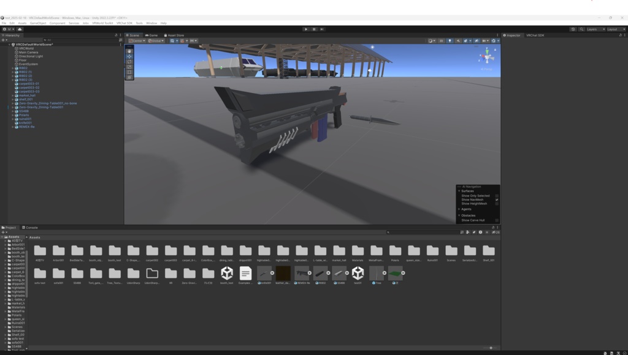Click the Hierarchy create plus button
The width and height of the screenshot is (628, 355).
[4, 40]
